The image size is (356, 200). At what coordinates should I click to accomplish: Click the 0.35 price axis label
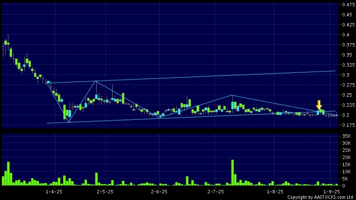point(347,55)
